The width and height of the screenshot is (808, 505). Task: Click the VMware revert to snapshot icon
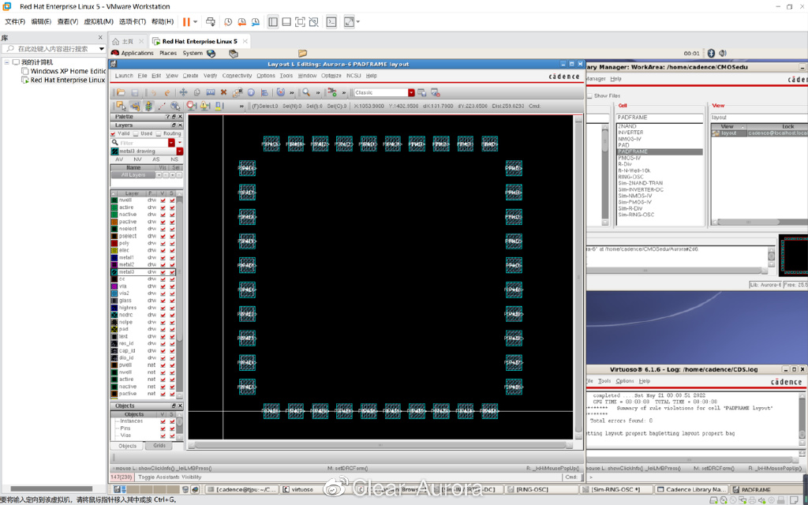coord(241,21)
